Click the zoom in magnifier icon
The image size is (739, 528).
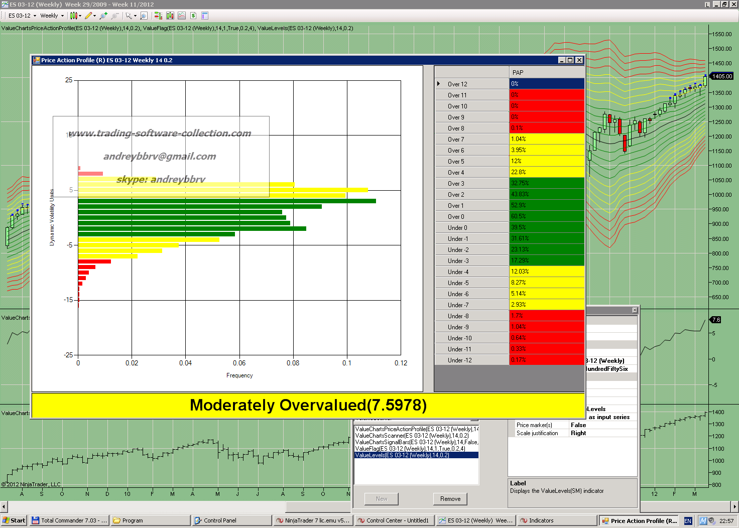coord(103,16)
